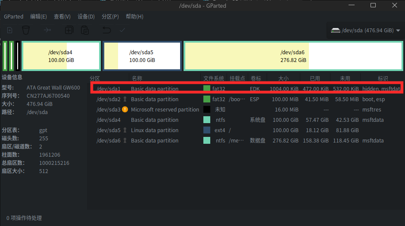Open the /dev/sda device selector dropdown

[366, 31]
